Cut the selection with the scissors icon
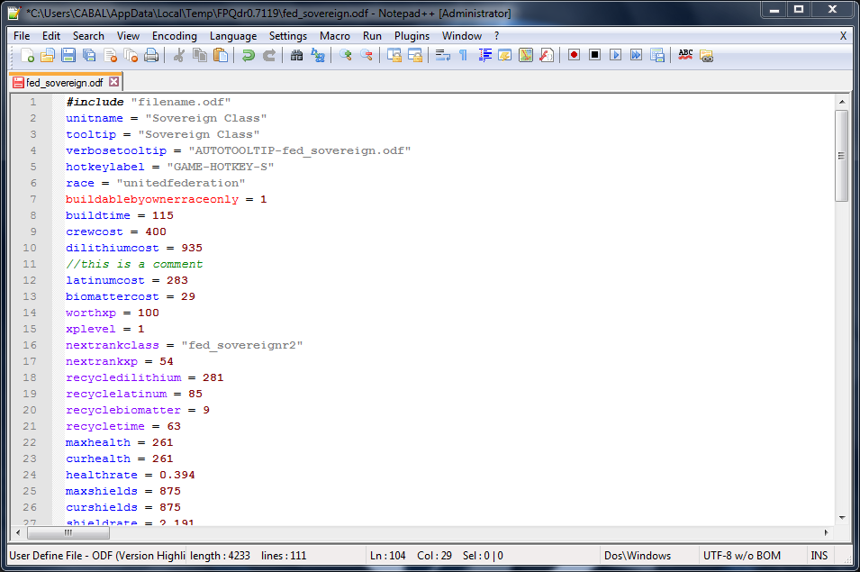 pos(179,55)
